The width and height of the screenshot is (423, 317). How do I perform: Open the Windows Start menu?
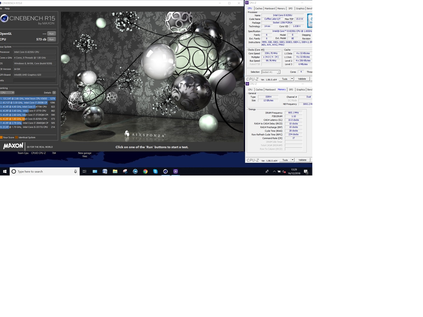(x=5, y=171)
